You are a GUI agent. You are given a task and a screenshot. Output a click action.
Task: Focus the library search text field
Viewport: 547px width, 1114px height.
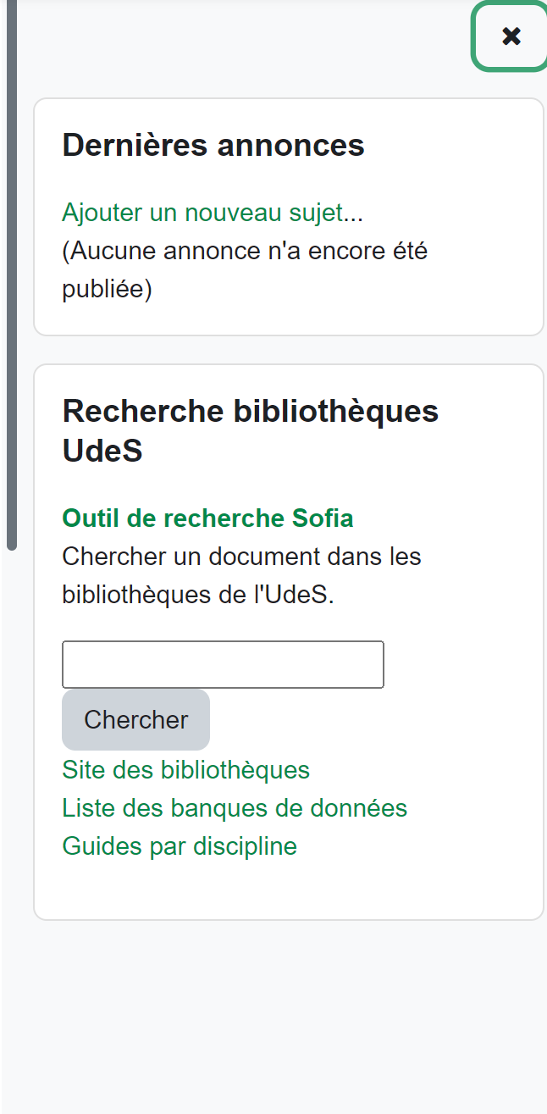coord(223,664)
